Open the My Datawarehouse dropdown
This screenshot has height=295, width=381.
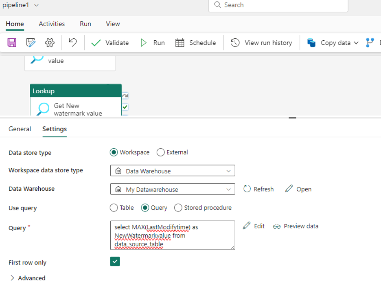(x=173, y=189)
